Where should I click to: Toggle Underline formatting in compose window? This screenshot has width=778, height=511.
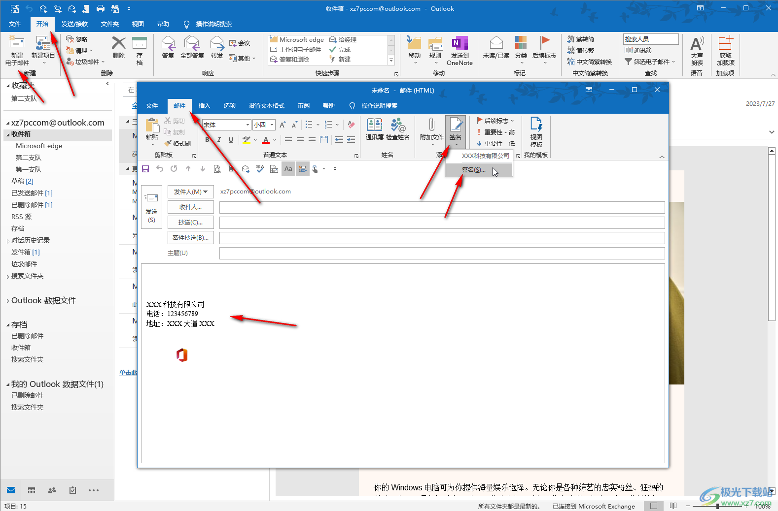231,140
